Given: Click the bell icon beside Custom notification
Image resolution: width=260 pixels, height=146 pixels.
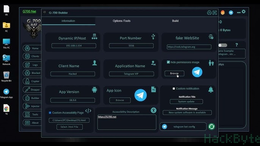Looking at the screenshot, I should click(211, 90).
